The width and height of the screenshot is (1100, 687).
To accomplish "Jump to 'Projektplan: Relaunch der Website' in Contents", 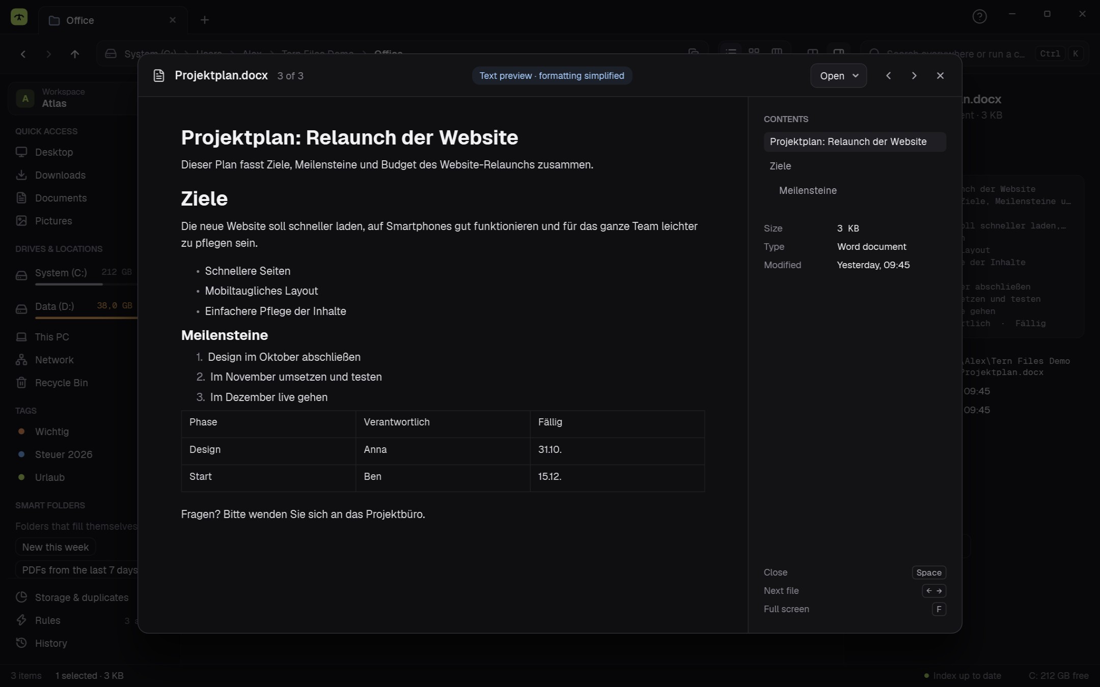I will pyautogui.click(x=855, y=141).
